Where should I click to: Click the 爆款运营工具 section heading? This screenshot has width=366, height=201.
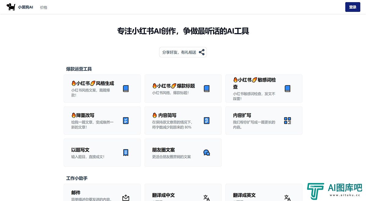click(79, 69)
